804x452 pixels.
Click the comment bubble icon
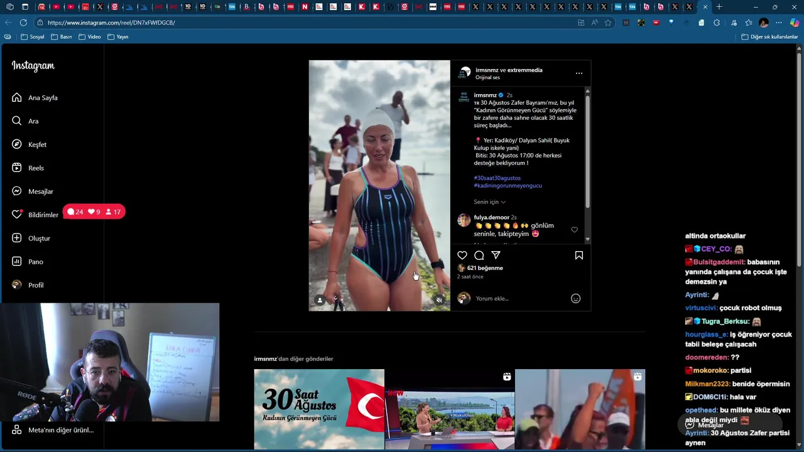(x=479, y=256)
